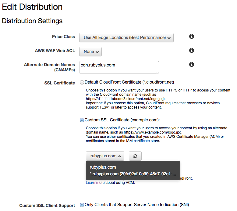Choose the *.rubyplus.com wildcard certificate entry

tap(133, 174)
